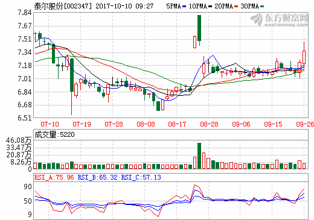Screen dimensions: 314x220
Task: Click the eastmoney watermark logo
Action: tap(280, 20)
